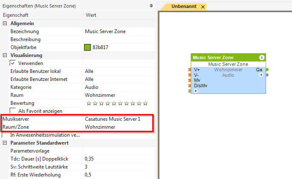Click the orange DisMv input connector
Image resolution: width=292 pixels, height=179 pixels.
[190, 85]
